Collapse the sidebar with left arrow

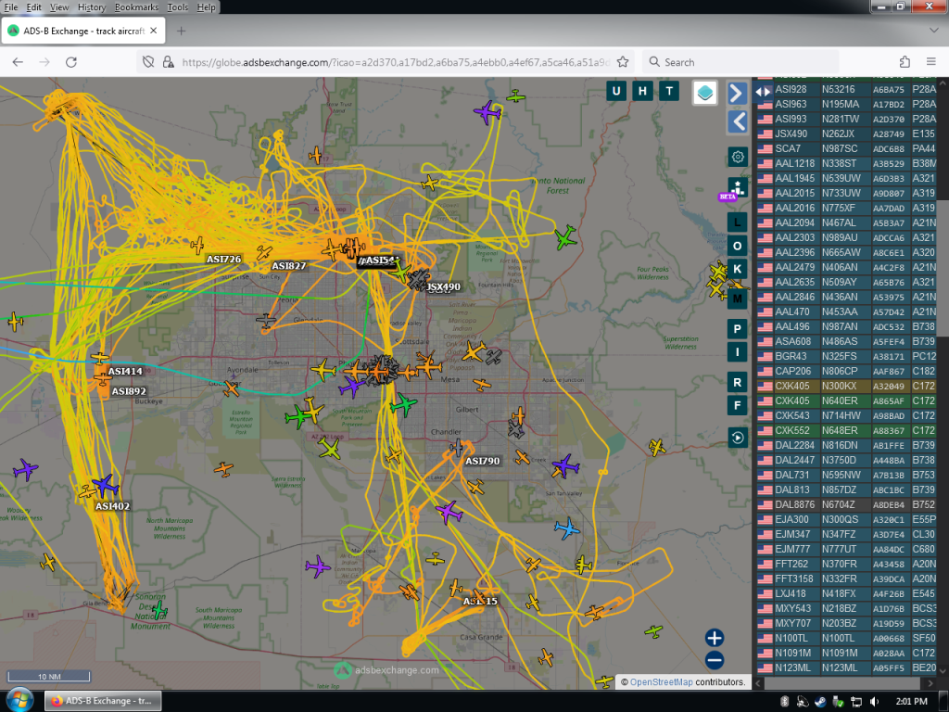(x=737, y=121)
